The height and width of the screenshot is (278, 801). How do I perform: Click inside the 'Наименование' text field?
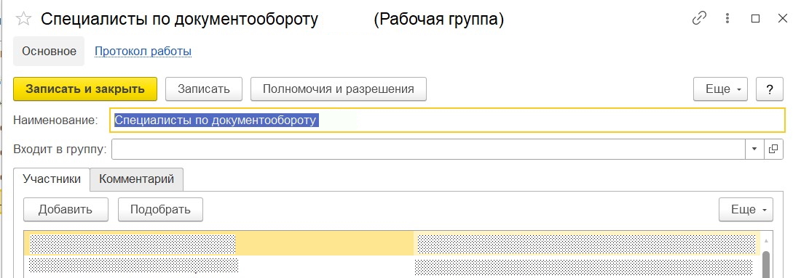pyautogui.click(x=447, y=120)
